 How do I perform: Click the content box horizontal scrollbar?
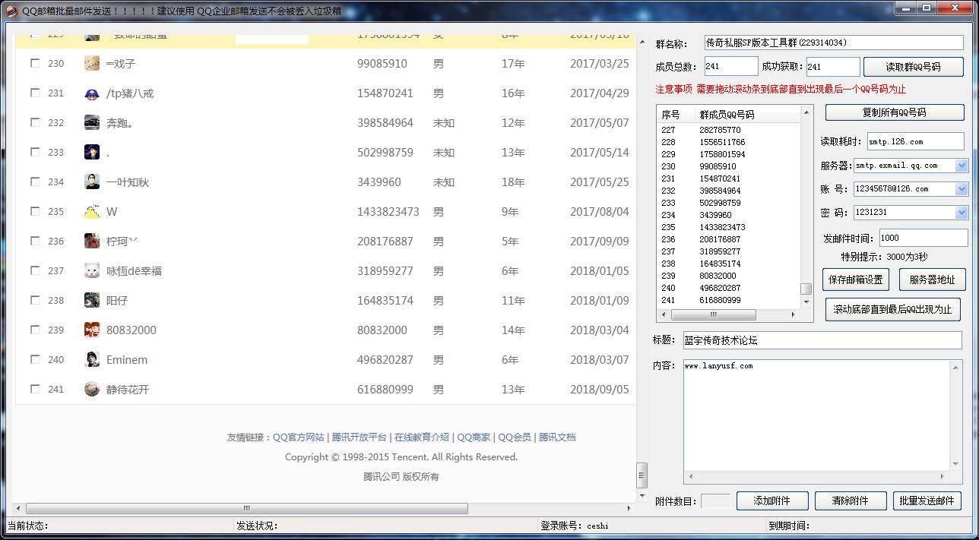(x=817, y=478)
